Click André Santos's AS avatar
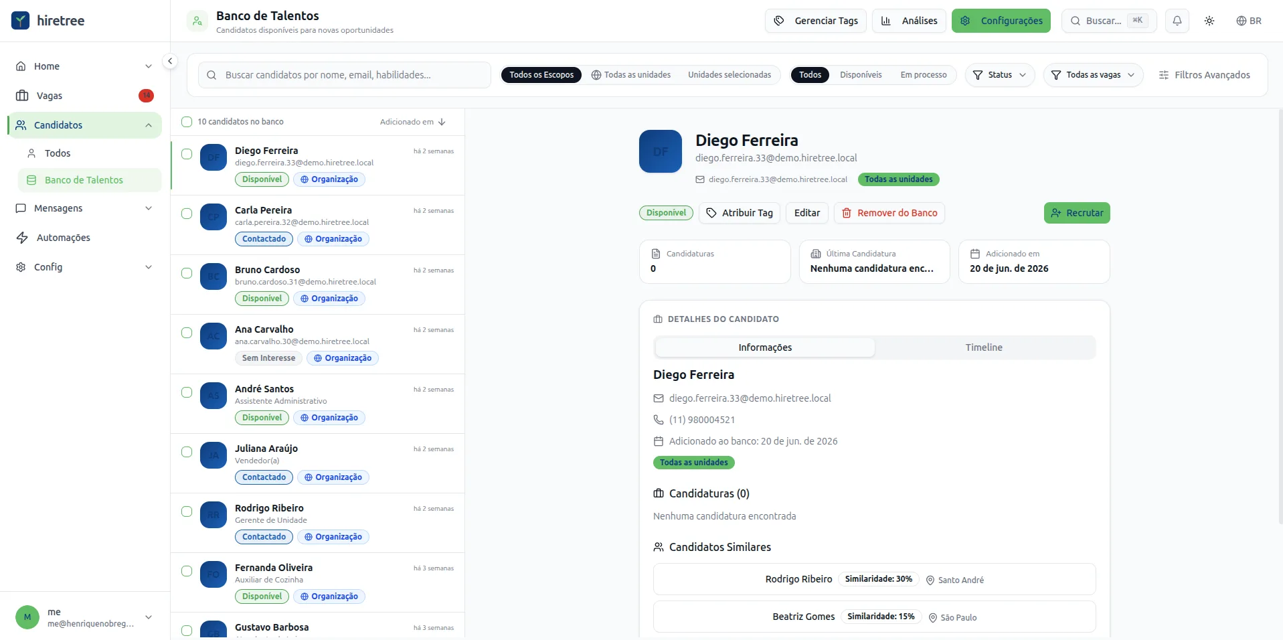The image size is (1283, 640). coord(213,396)
